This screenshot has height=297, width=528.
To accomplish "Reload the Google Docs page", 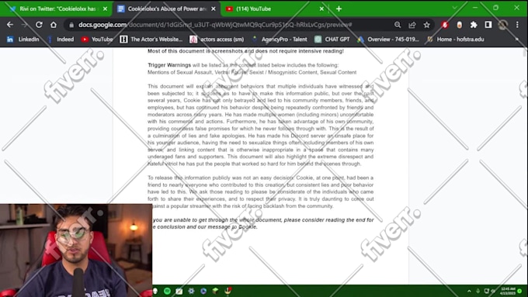I will click(x=39, y=25).
